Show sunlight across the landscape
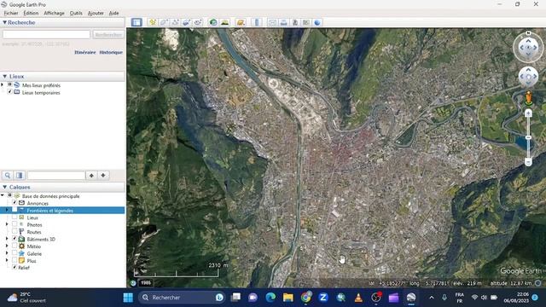The height and width of the screenshot is (307, 546). click(224, 22)
